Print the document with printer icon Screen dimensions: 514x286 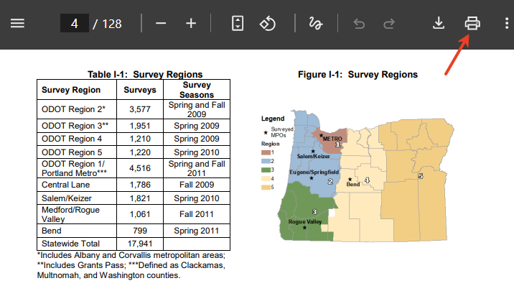point(472,23)
